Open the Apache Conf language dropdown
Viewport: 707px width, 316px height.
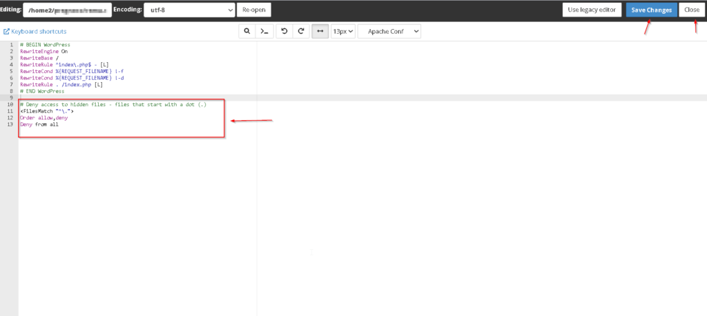pos(389,32)
